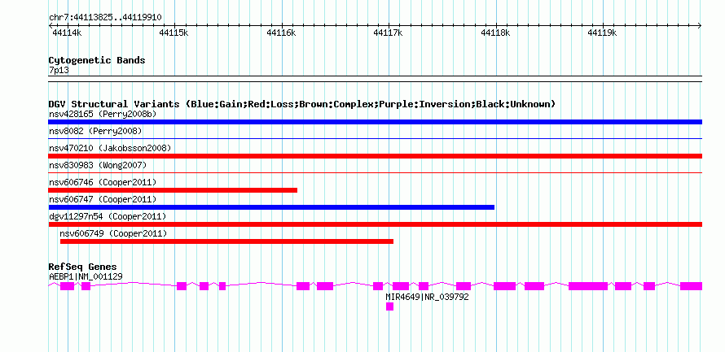Select the MIR4649 magenta gene block
This screenshot has height=352, width=725.
(x=389, y=306)
